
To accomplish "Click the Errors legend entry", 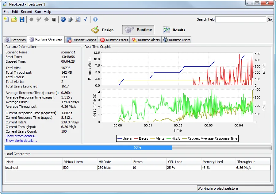I will 141,138.
